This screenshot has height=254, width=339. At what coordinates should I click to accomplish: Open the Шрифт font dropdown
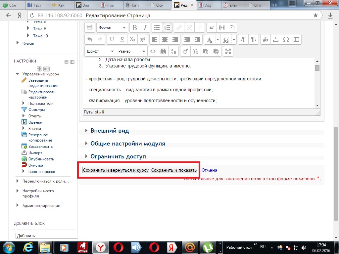pos(100,51)
